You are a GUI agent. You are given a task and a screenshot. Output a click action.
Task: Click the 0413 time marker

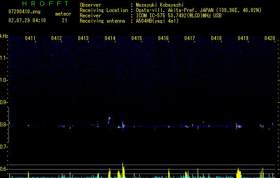tap(83, 38)
